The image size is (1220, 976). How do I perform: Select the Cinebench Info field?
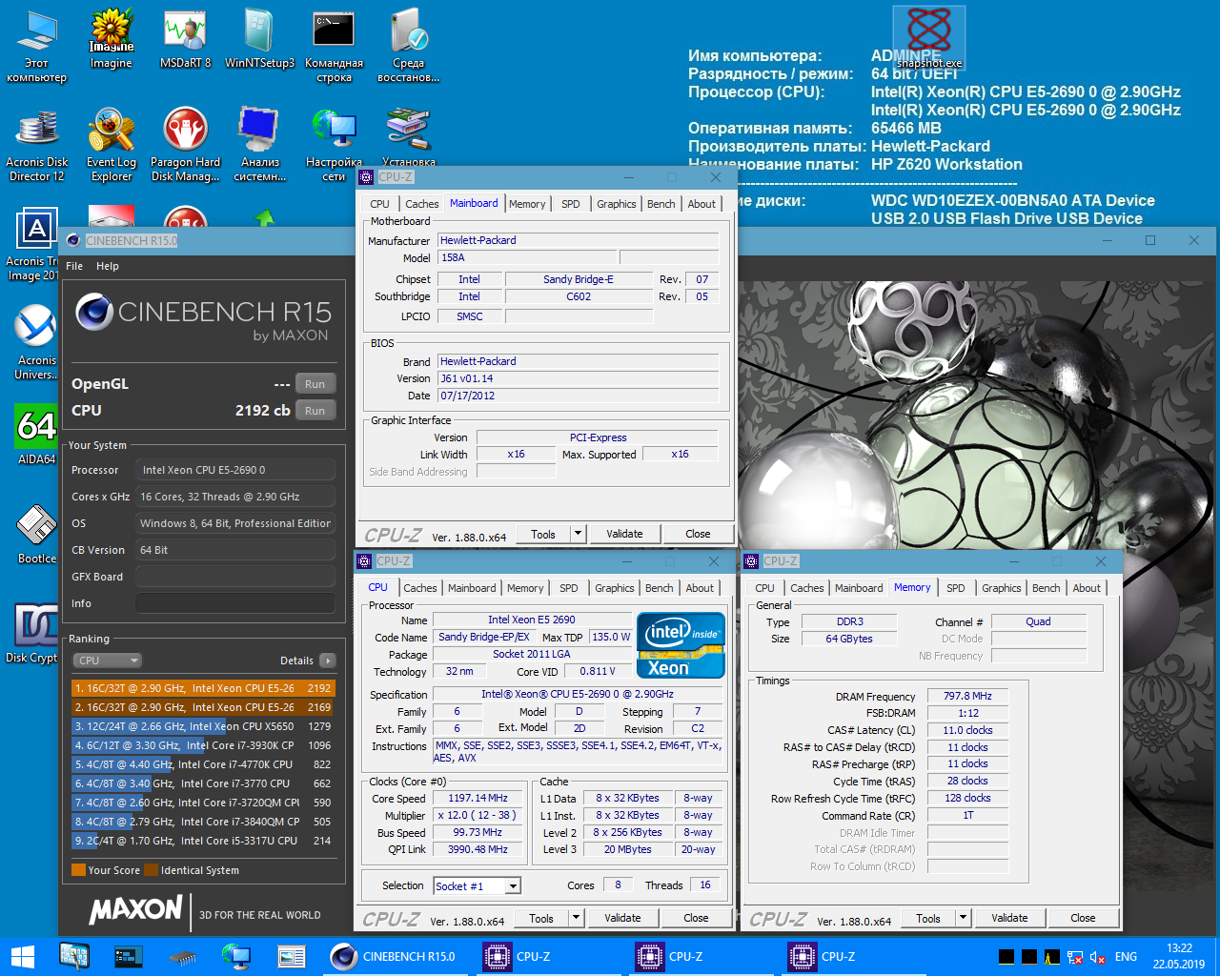click(234, 603)
